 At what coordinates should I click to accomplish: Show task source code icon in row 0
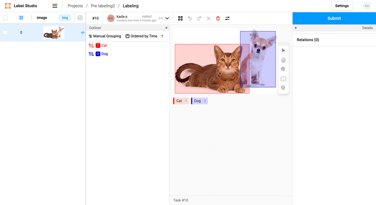[x=83, y=32]
